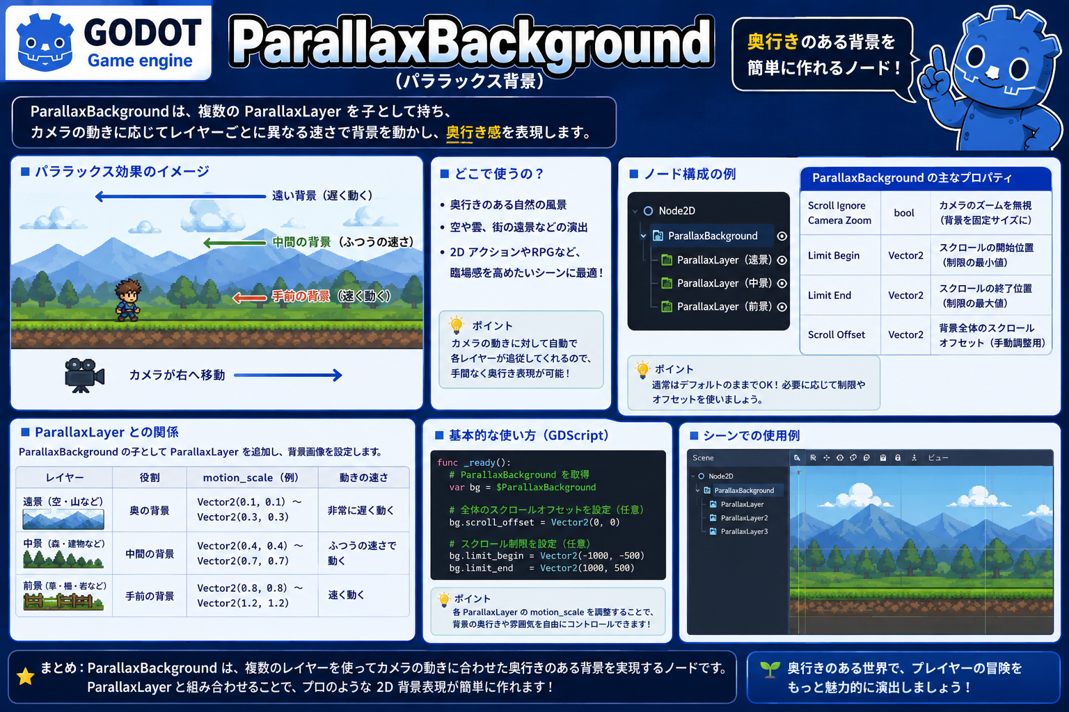Choose the Move tool with four arrows
Image resolution: width=1069 pixels, height=712 pixels.
tap(827, 458)
